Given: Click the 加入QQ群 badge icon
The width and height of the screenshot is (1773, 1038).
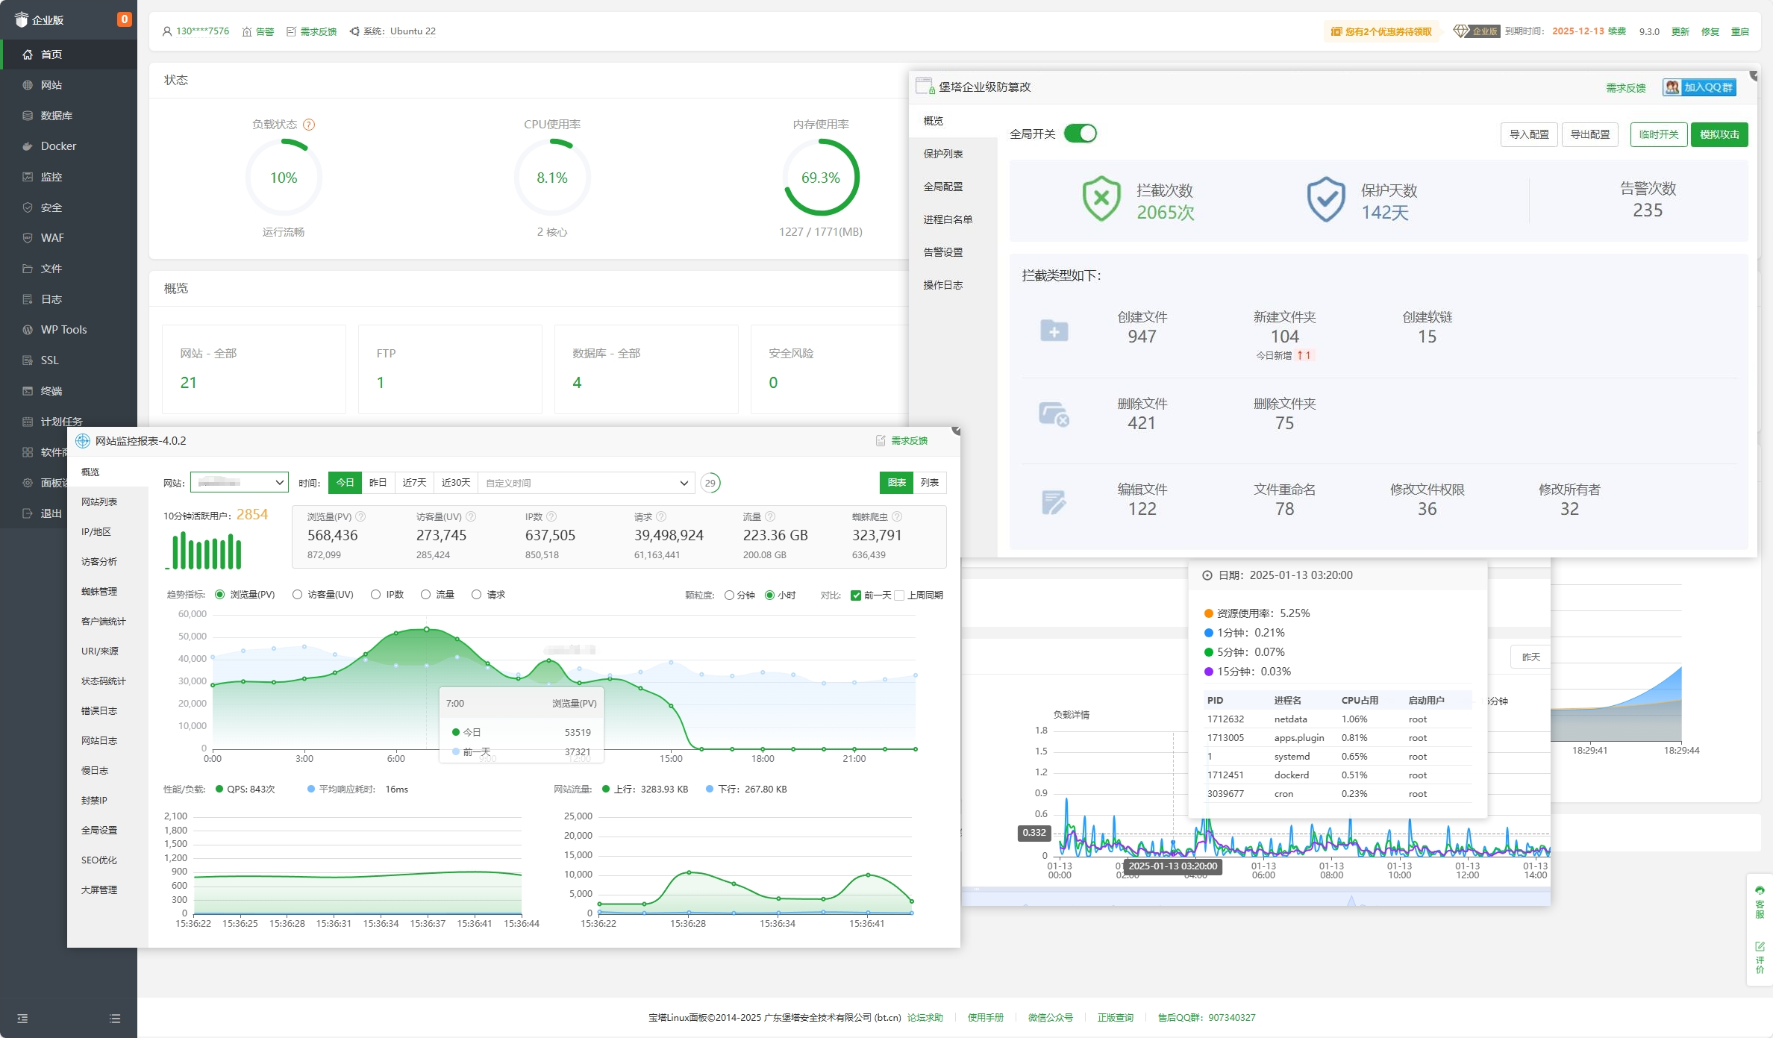Looking at the screenshot, I should click(x=1672, y=87).
